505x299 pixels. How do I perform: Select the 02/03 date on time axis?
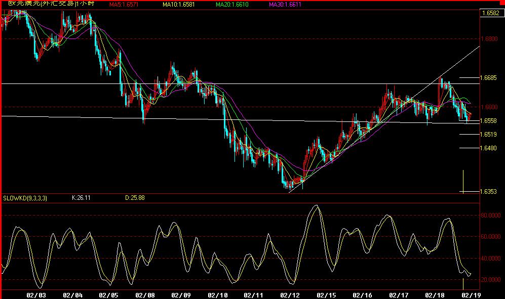point(36,294)
